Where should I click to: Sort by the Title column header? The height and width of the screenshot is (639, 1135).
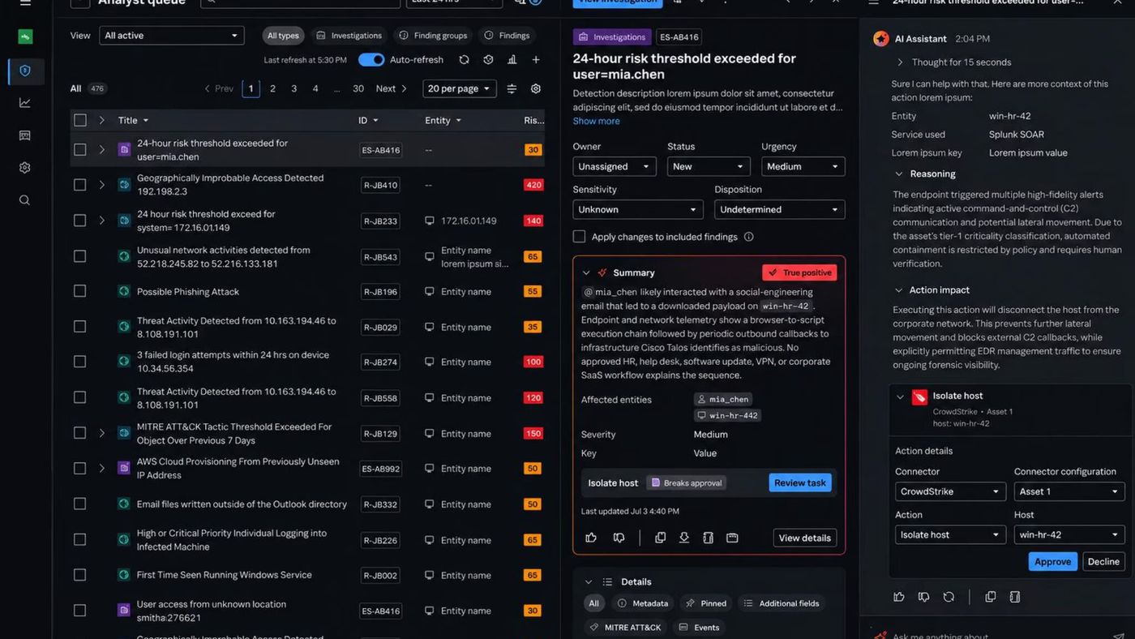[x=134, y=120]
